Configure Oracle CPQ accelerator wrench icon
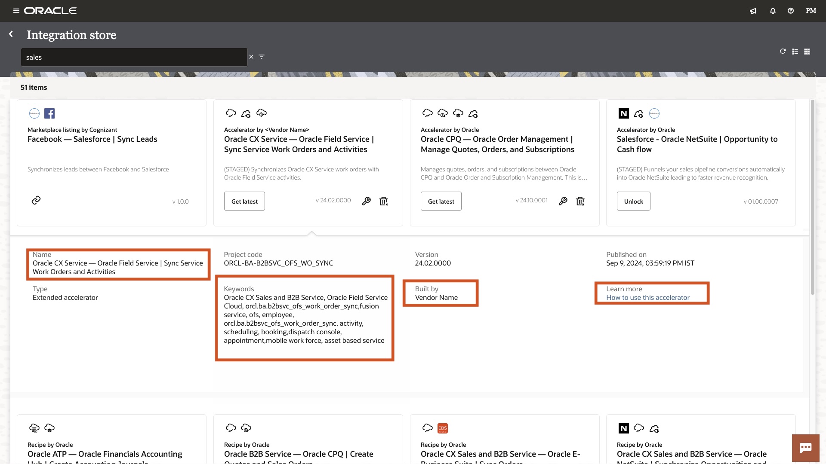The image size is (826, 464). [563, 201]
